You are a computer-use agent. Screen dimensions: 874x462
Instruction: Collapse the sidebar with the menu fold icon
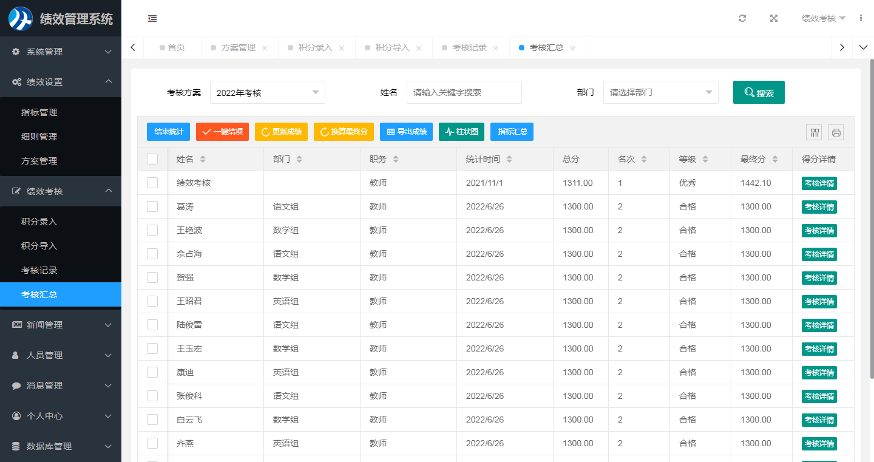(x=152, y=19)
